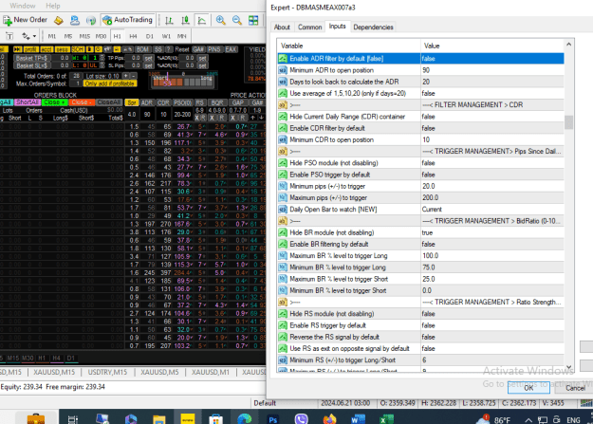The image size is (593, 424).
Task: Click the signal globe icon in the toolbar
Action: tap(91, 21)
